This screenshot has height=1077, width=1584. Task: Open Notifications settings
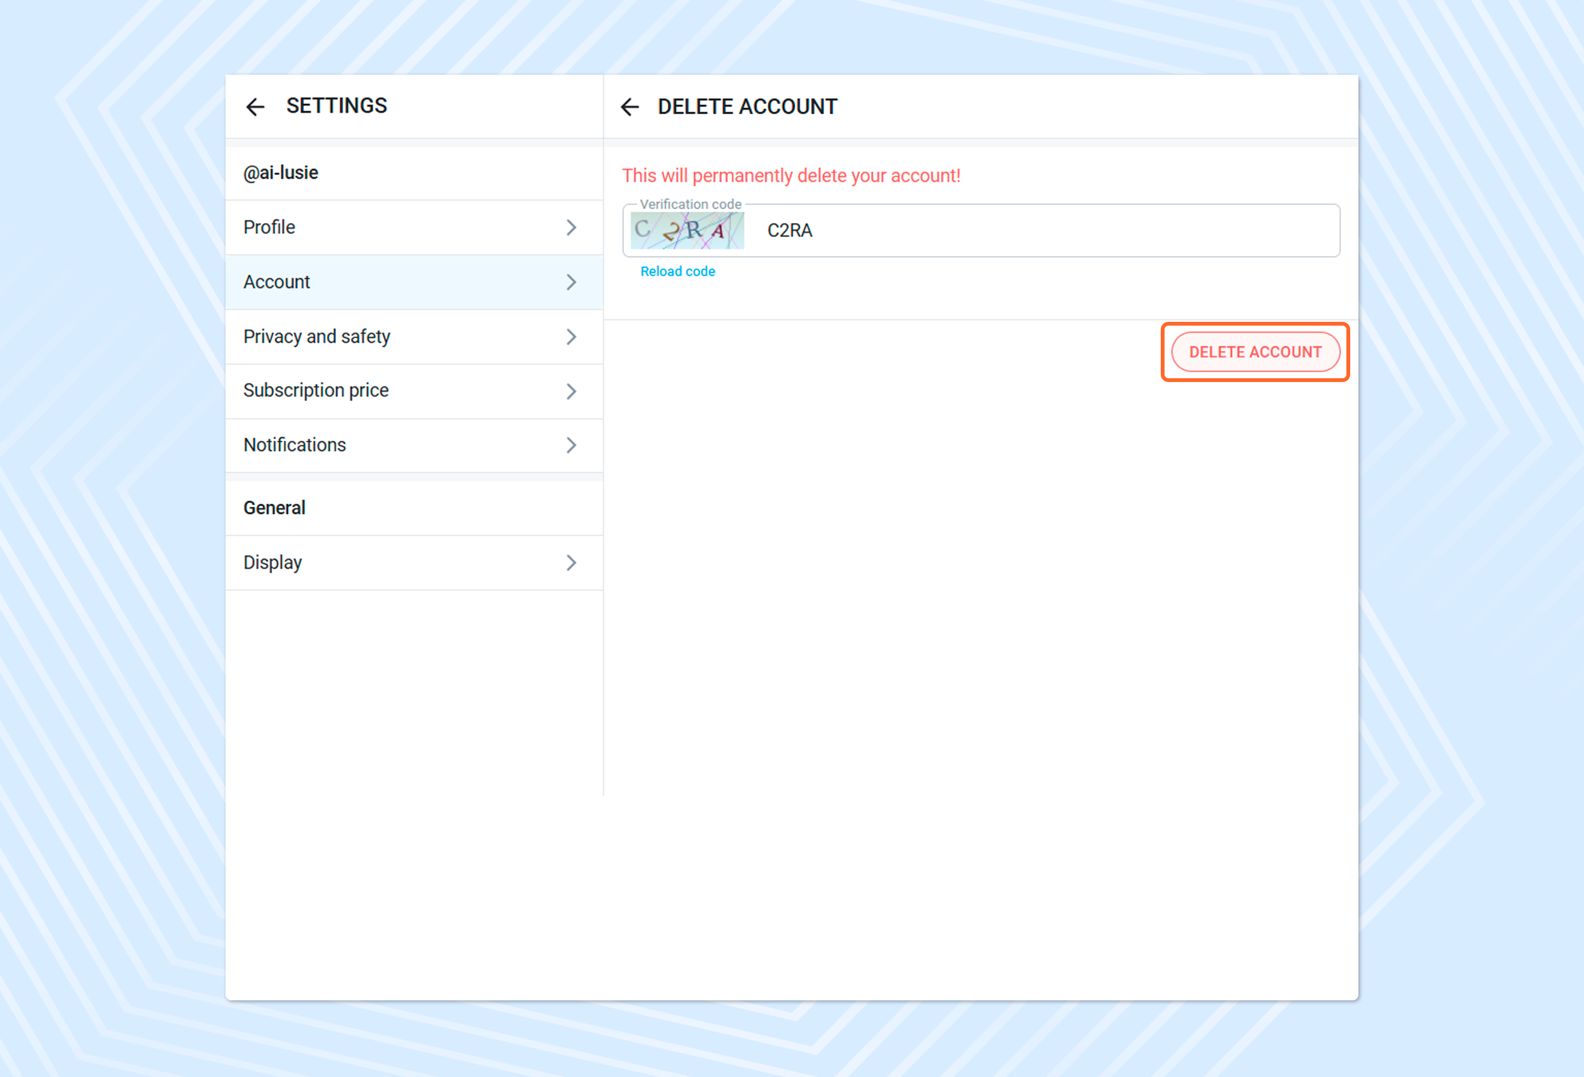[x=295, y=445]
